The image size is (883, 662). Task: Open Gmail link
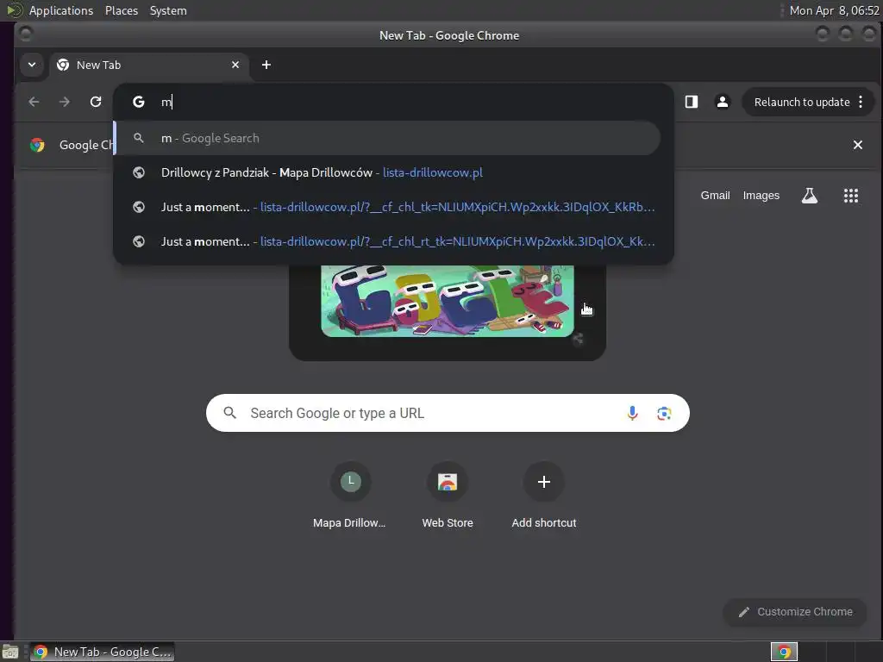[715, 196]
